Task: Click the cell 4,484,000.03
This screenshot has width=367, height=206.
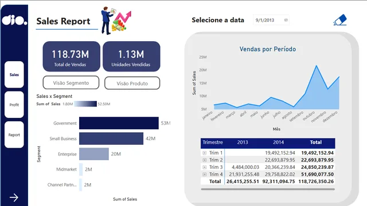Action: point(245,167)
